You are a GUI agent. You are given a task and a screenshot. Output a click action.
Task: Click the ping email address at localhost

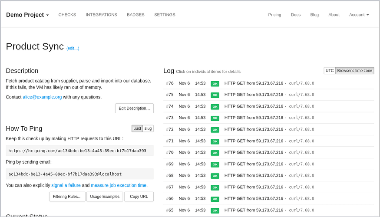[x=80, y=174]
